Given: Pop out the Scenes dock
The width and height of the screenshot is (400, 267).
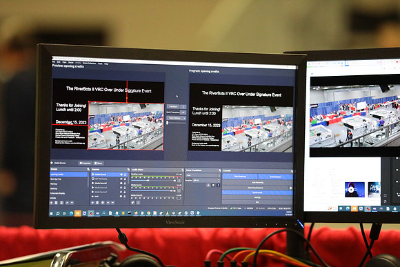Looking at the screenshot, I should click(88, 169).
